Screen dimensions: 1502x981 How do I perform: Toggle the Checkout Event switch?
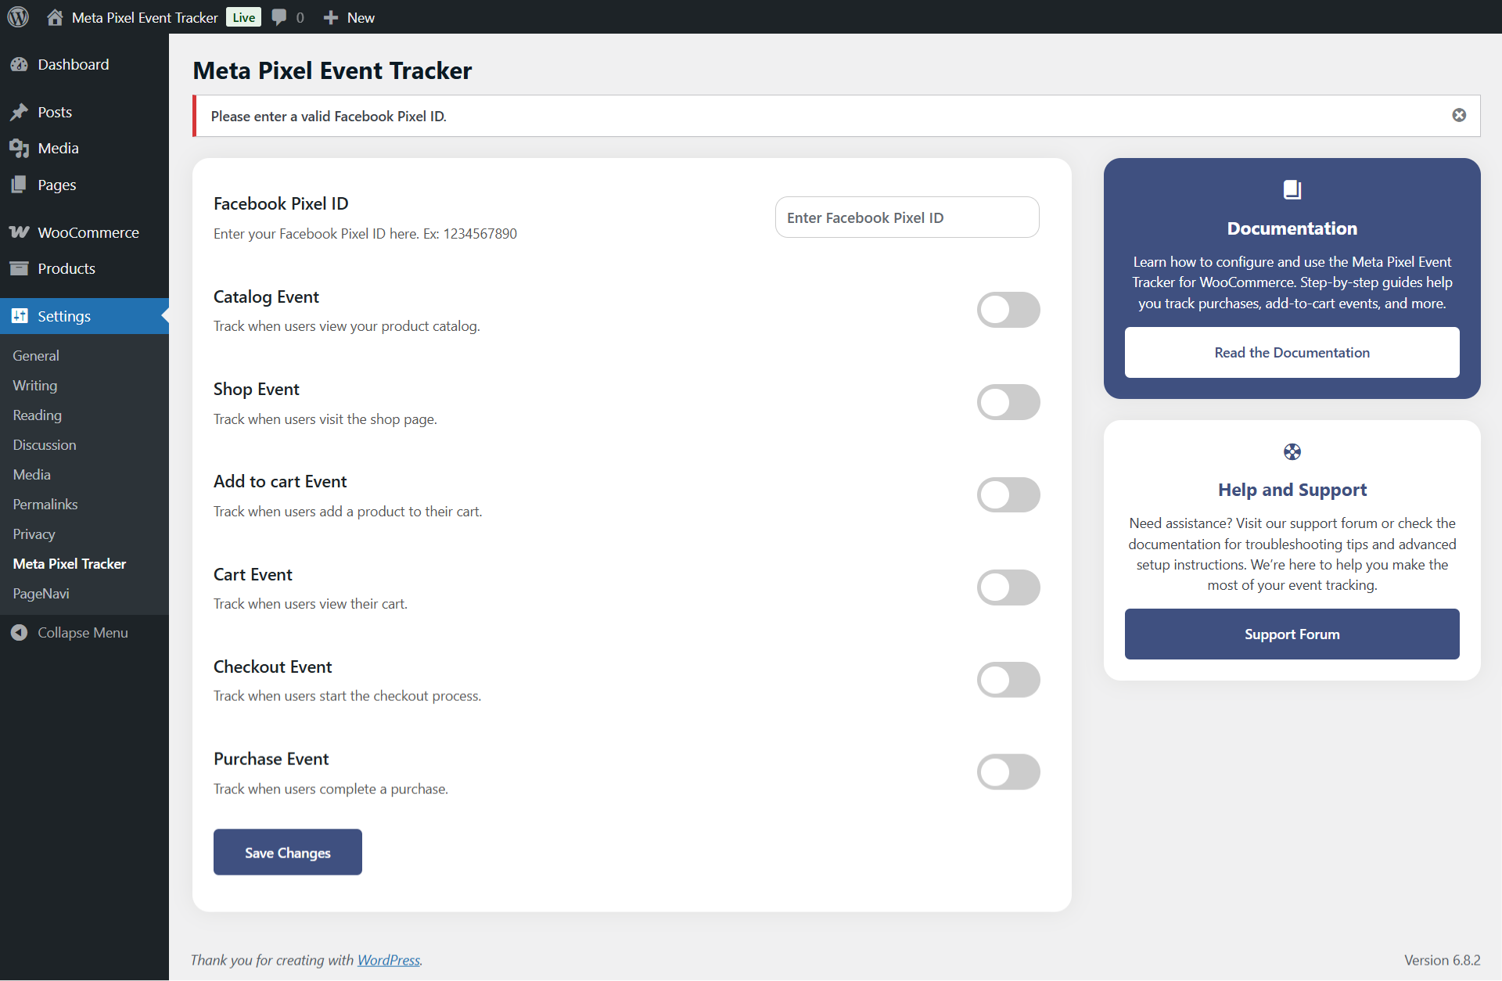[x=1008, y=680]
